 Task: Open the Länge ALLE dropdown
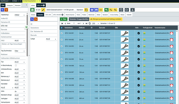coord(51,39)
